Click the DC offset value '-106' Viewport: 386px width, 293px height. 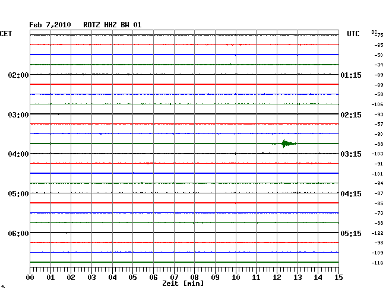pos(377,105)
